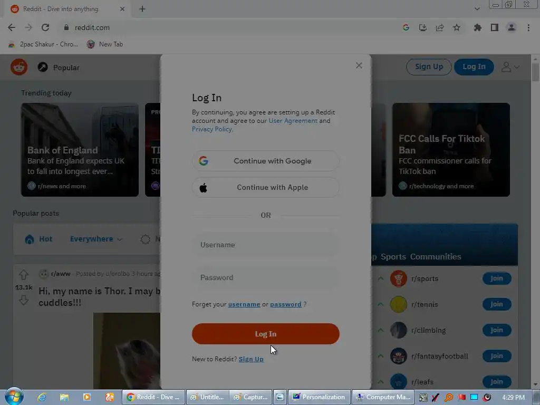540x405 pixels.
Task: Switch to Computer Management taskbar window
Action: 383,397
